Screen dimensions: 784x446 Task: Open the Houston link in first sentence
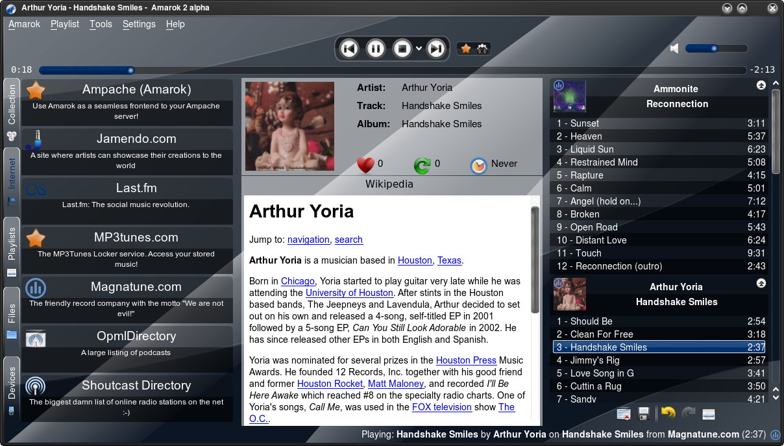pos(415,260)
